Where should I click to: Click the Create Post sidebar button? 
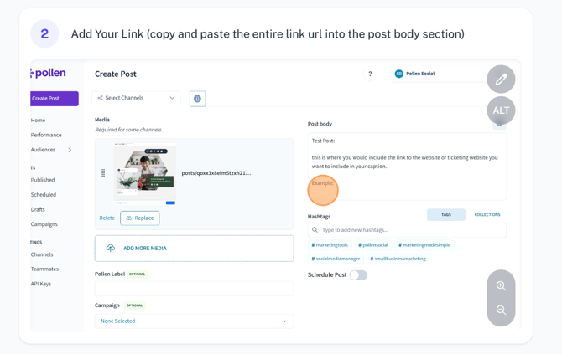point(55,99)
